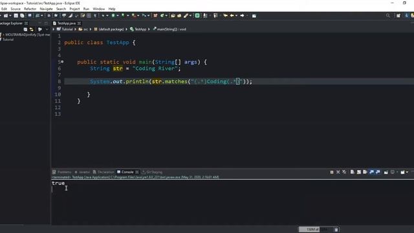Viewport: 414px width, 233px height.
Task: Click the Back navigation arrow
Action: pos(232,16)
